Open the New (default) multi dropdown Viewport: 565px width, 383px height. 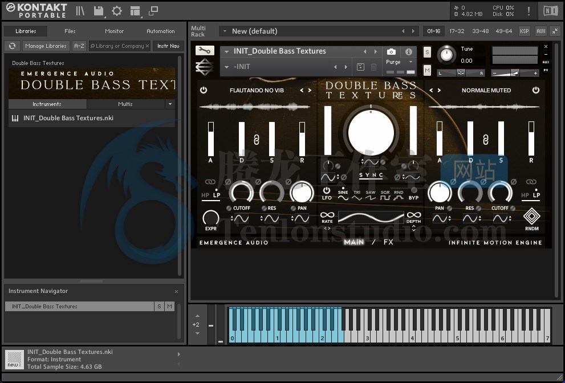click(225, 31)
